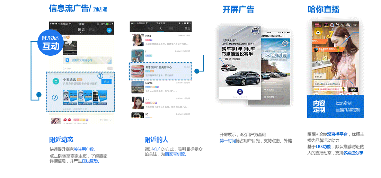Click Nina's profile avatar

(x=137, y=40)
